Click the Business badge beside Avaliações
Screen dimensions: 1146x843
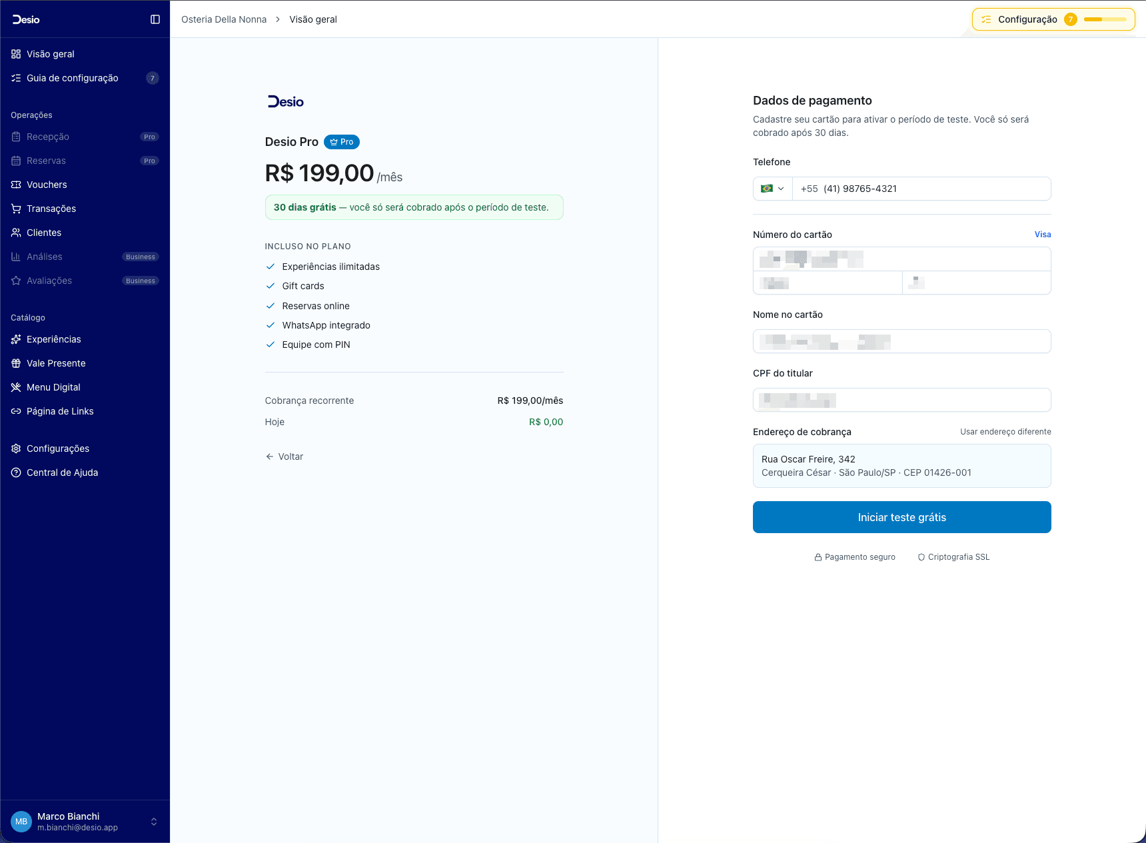tap(141, 281)
